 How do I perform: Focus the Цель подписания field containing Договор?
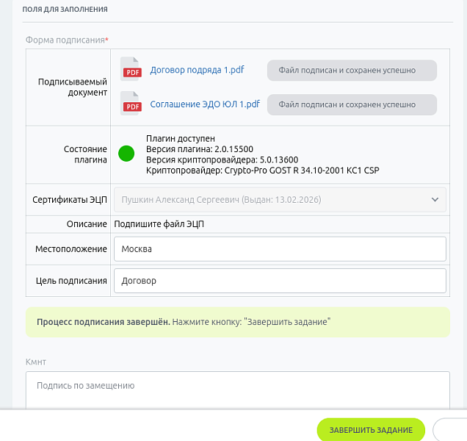[280, 280]
